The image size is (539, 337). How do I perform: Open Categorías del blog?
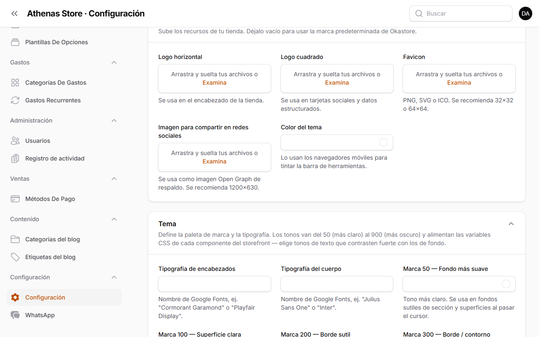[64, 239]
